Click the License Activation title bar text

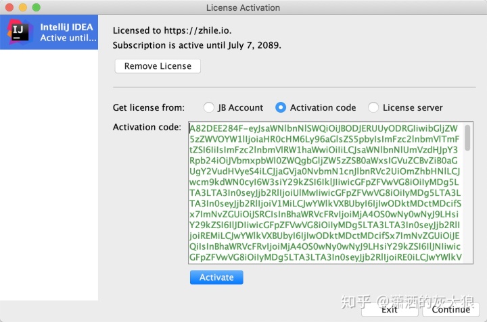pos(243,7)
